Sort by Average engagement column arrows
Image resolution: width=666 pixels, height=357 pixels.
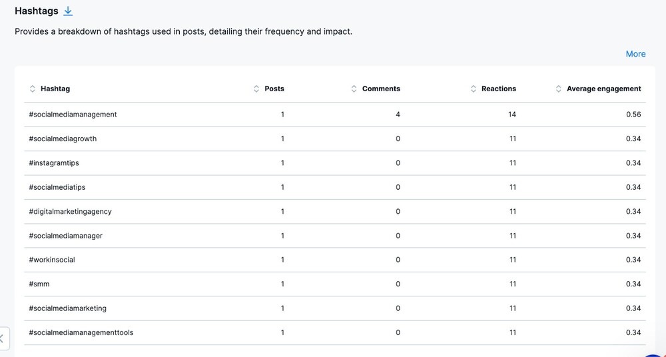[x=559, y=89]
